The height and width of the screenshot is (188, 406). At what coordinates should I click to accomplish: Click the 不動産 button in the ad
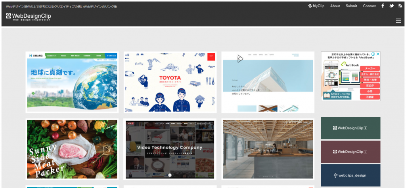point(370,97)
